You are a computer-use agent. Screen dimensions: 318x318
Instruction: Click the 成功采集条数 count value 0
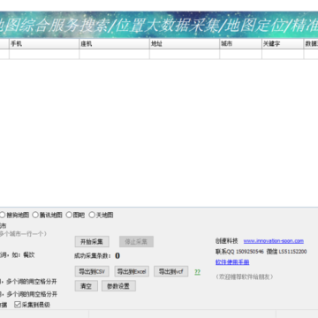pyautogui.click(x=117, y=256)
